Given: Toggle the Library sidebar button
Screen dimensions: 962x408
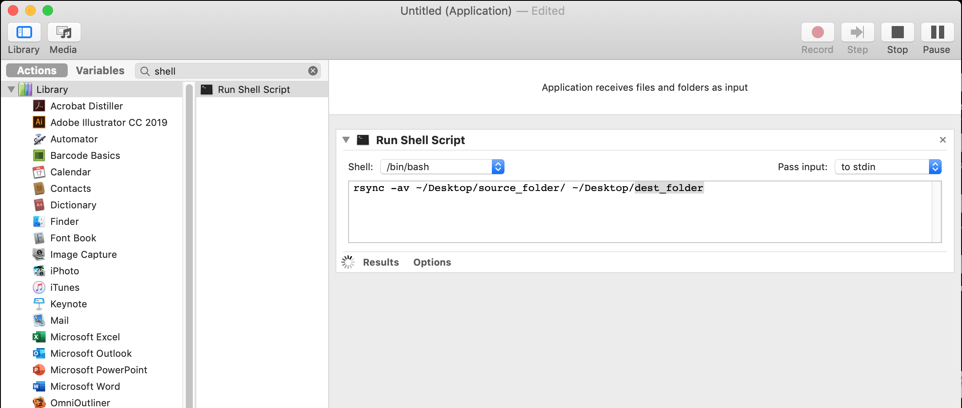Looking at the screenshot, I should pos(24,32).
